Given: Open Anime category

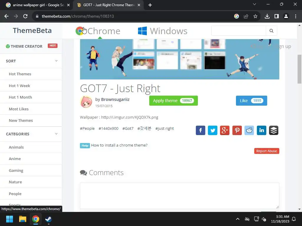Looking at the screenshot, I should [x=15, y=159].
